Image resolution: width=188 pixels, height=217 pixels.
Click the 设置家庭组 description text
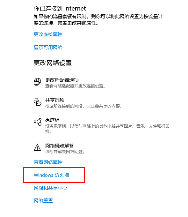pyautogui.click(x=107, y=129)
